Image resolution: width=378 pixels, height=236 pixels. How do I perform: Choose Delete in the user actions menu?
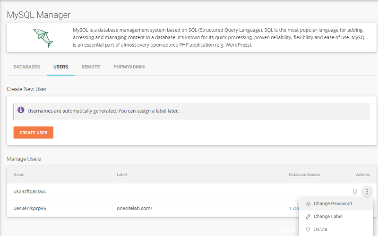(320, 229)
